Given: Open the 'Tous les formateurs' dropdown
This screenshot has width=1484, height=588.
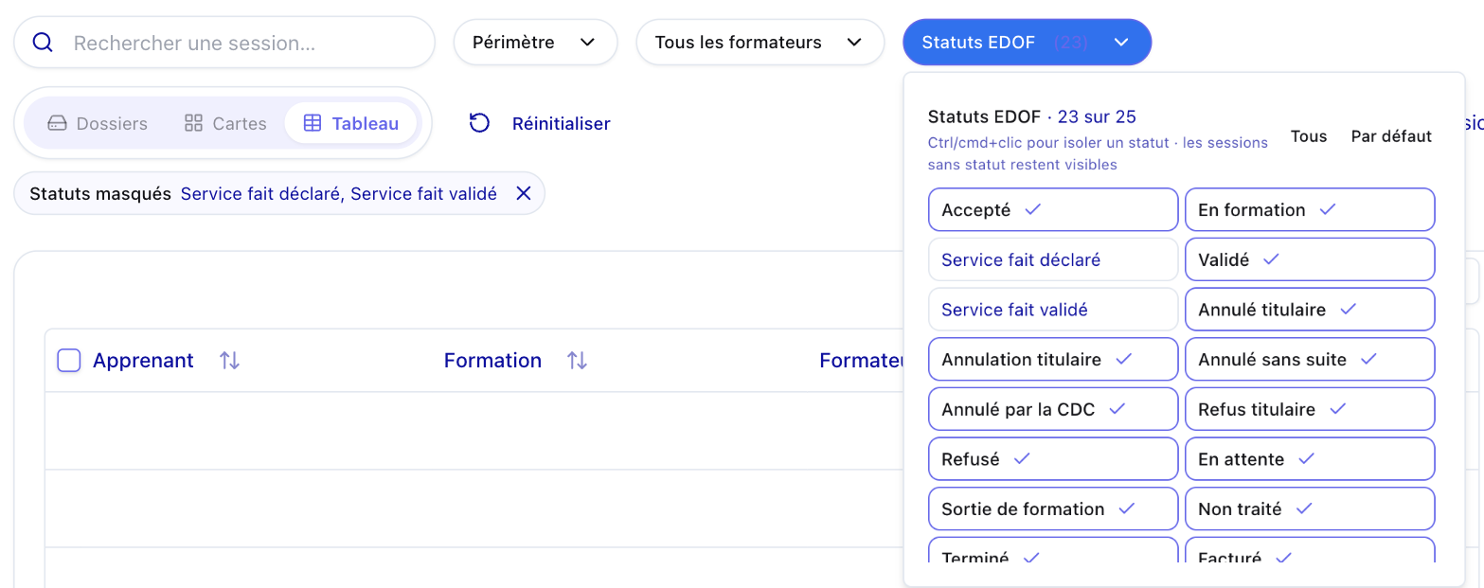Looking at the screenshot, I should 760,43.
